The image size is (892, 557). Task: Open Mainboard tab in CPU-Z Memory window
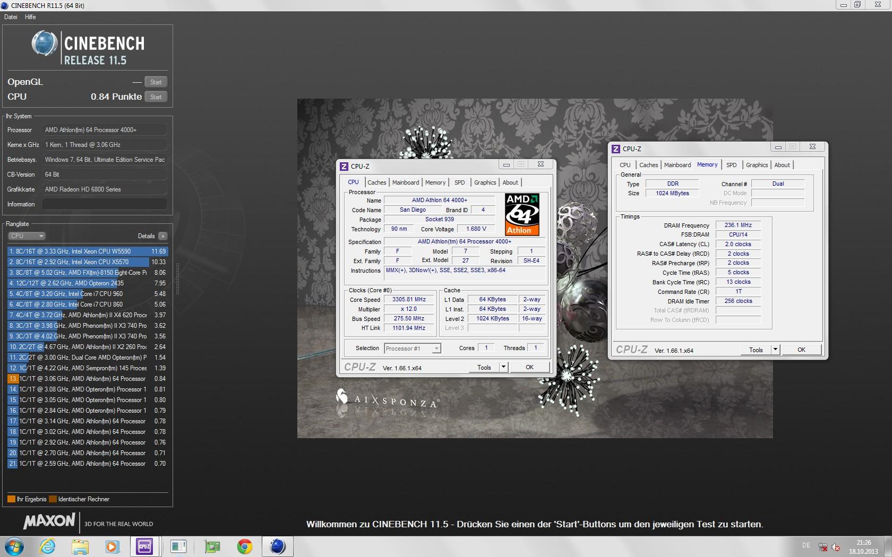pyautogui.click(x=677, y=165)
